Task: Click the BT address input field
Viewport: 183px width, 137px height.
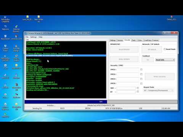Action: (x=126, y=92)
